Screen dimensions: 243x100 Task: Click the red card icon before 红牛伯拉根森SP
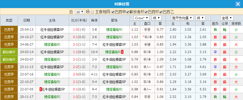(41, 89)
